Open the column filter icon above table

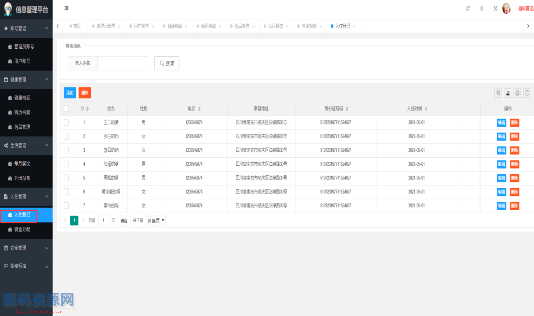click(x=498, y=93)
